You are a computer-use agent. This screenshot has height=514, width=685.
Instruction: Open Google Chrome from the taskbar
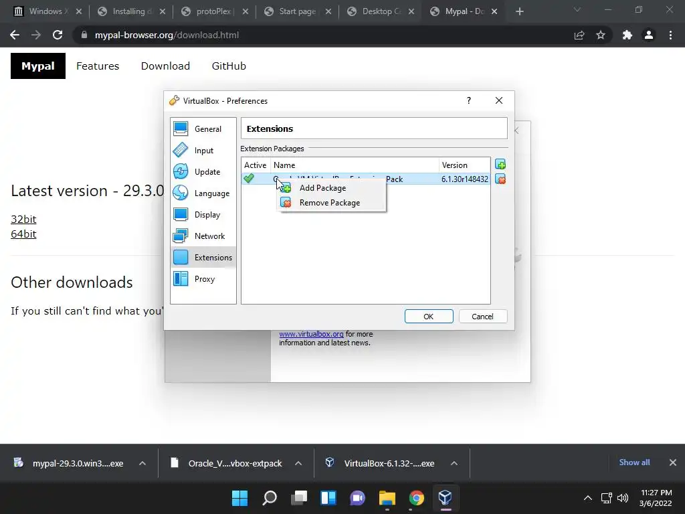pyautogui.click(x=416, y=498)
